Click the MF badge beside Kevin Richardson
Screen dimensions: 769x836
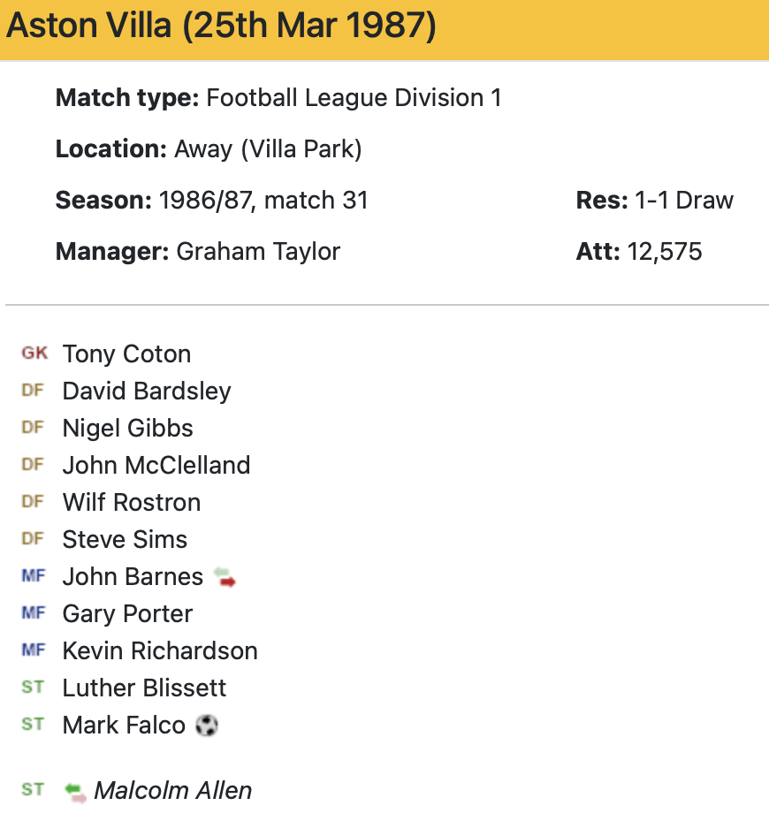pos(34,650)
